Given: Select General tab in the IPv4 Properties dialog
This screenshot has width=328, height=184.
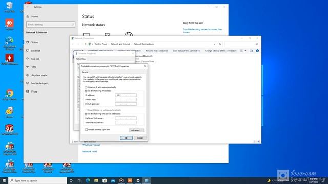Looking at the screenshot, I should tap(85, 72).
